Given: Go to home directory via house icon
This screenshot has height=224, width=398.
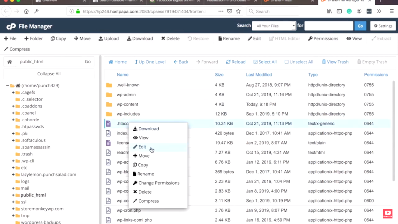Looking at the screenshot, I should coord(10,62).
